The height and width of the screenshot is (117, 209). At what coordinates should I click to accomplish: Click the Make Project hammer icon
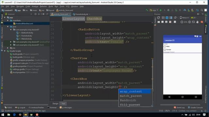point(147,10)
